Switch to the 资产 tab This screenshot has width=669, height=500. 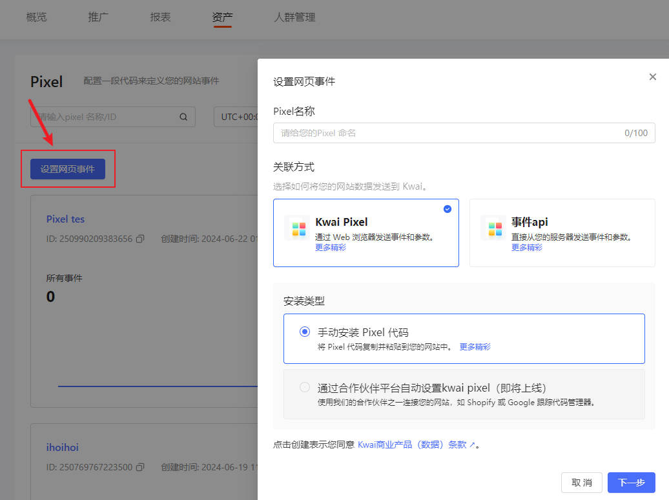pyautogui.click(x=222, y=17)
